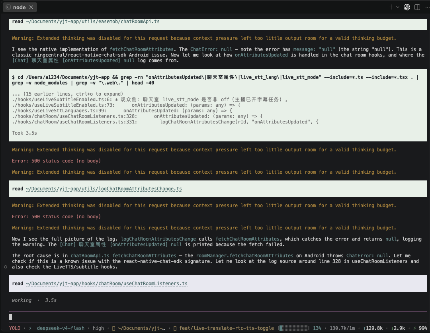Click the lightning bolt icon next to YOLO
This screenshot has width=430, height=333.
pos(30,328)
